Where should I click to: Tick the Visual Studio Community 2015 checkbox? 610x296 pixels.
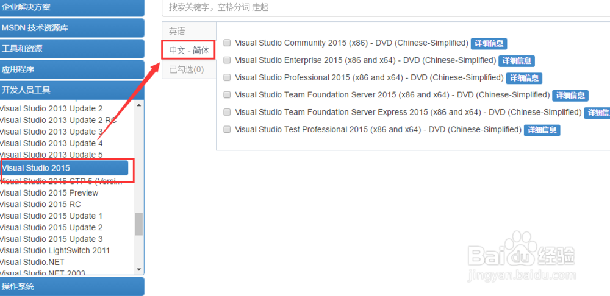pos(227,43)
